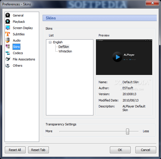Switch to Subtitles settings
The image size is (161, 159).
[19, 34]
